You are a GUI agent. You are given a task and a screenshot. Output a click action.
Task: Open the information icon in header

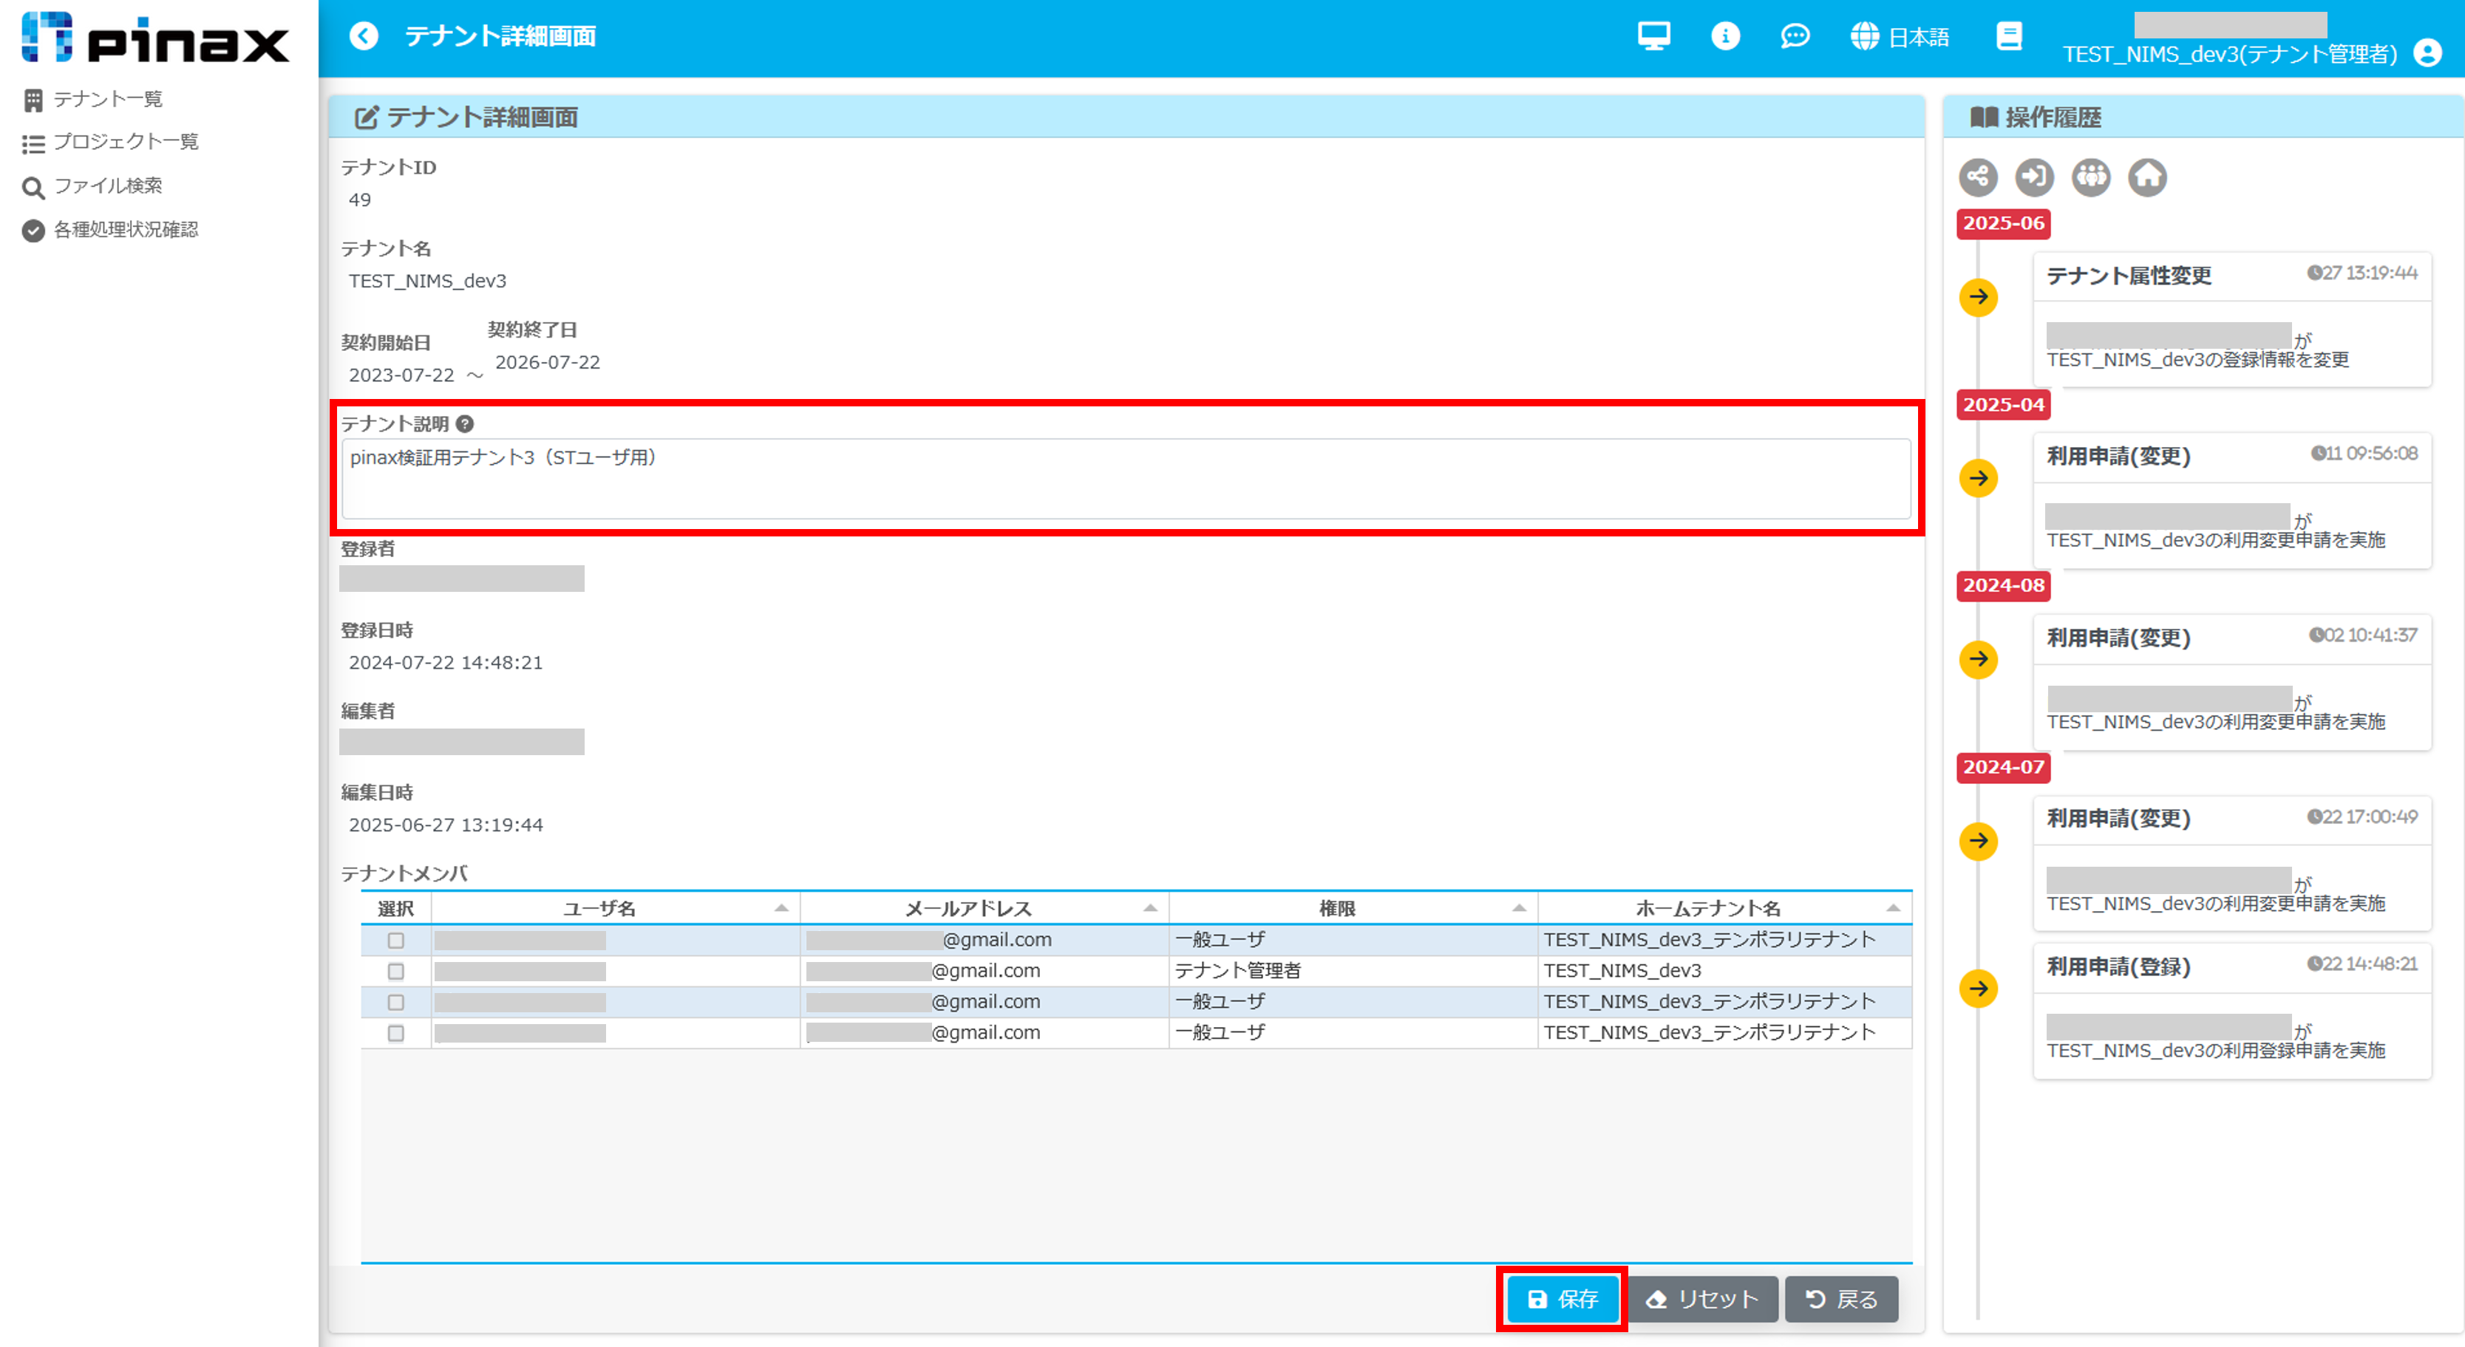[1724, 36]
